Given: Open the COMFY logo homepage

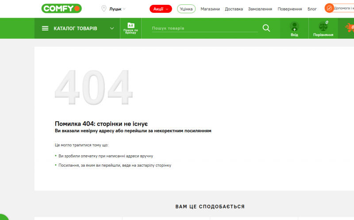Looking at the screenshot, I should coord(62,8).
